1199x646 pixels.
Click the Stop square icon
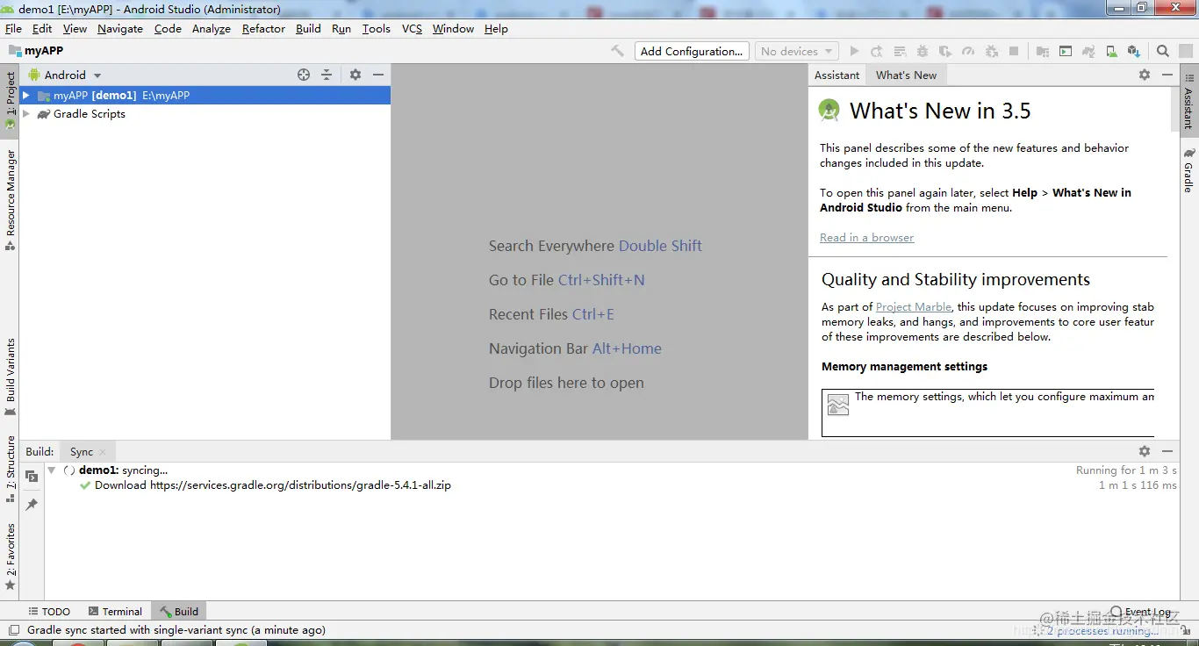1014,51
